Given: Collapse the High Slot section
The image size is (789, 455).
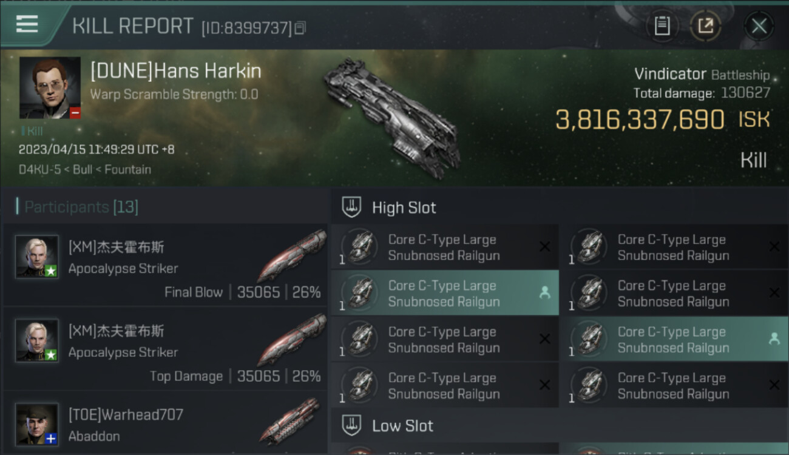Looking at the screenshot, I should [x=404, y=207].
